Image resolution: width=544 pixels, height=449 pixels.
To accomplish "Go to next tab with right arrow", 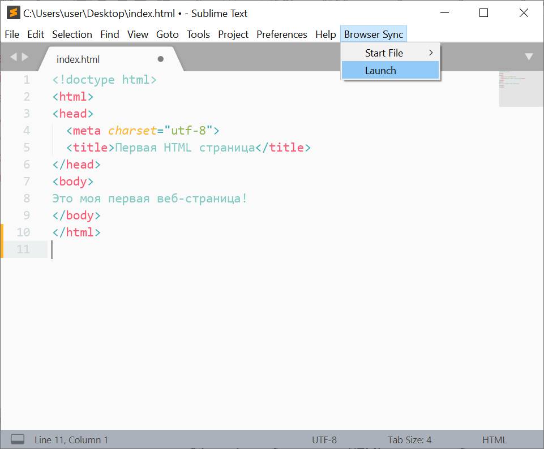I will tap(24, 57).
